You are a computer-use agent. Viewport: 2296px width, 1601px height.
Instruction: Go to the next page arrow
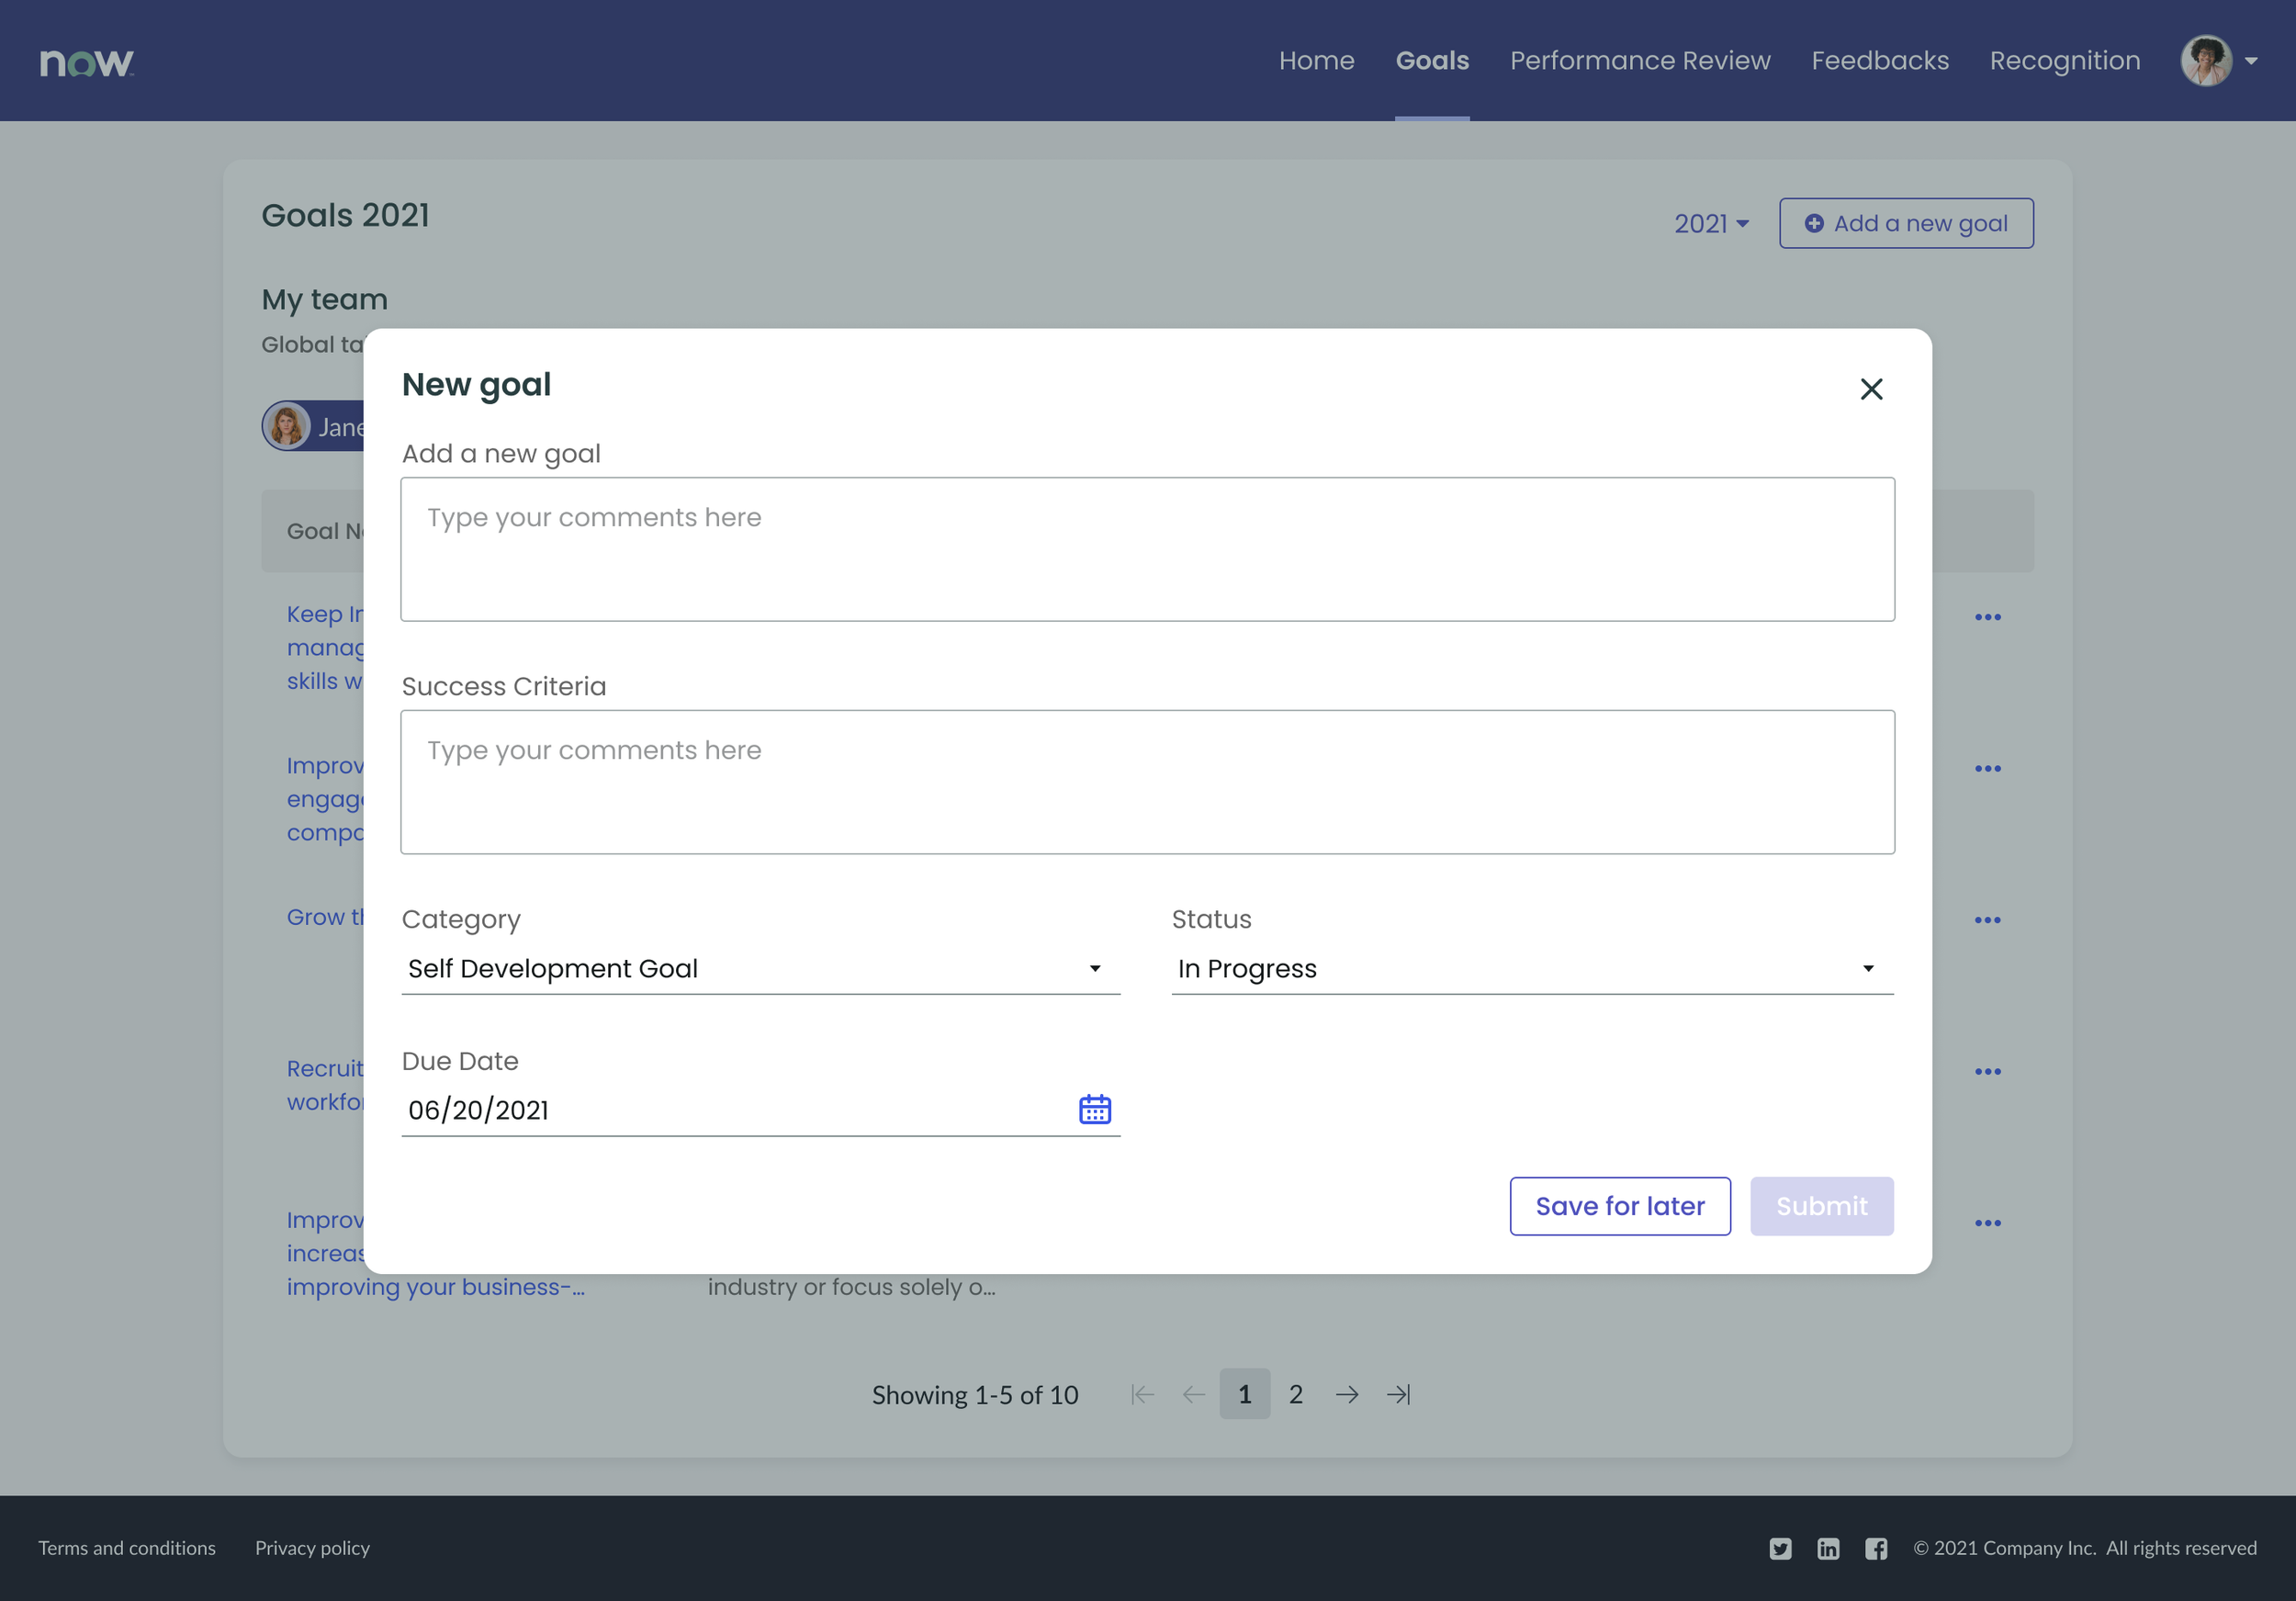coord(1347,1394)
